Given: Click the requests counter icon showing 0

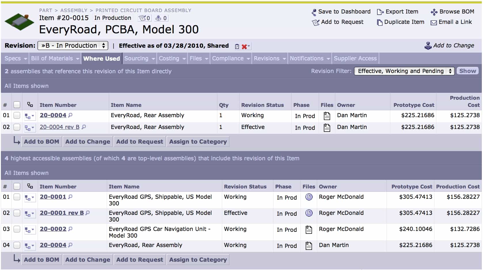Looking at the screenshot, I should click(x=144, y=18).
